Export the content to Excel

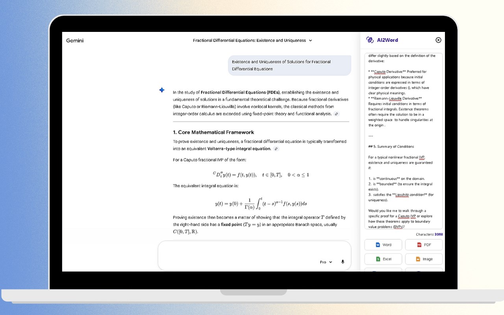click(x=383, y=259)
